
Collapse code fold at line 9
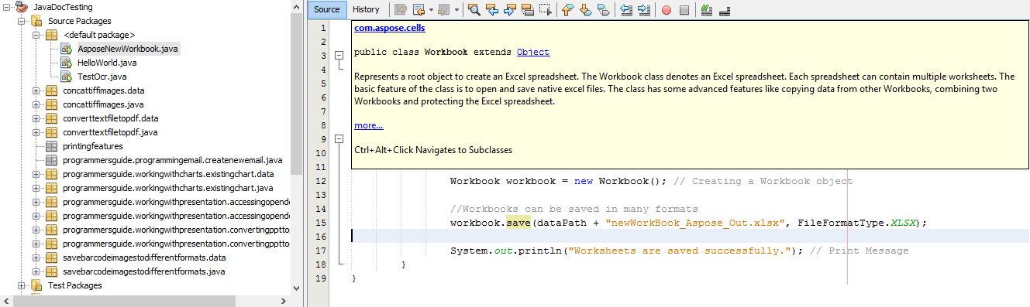tap(338, 139)
